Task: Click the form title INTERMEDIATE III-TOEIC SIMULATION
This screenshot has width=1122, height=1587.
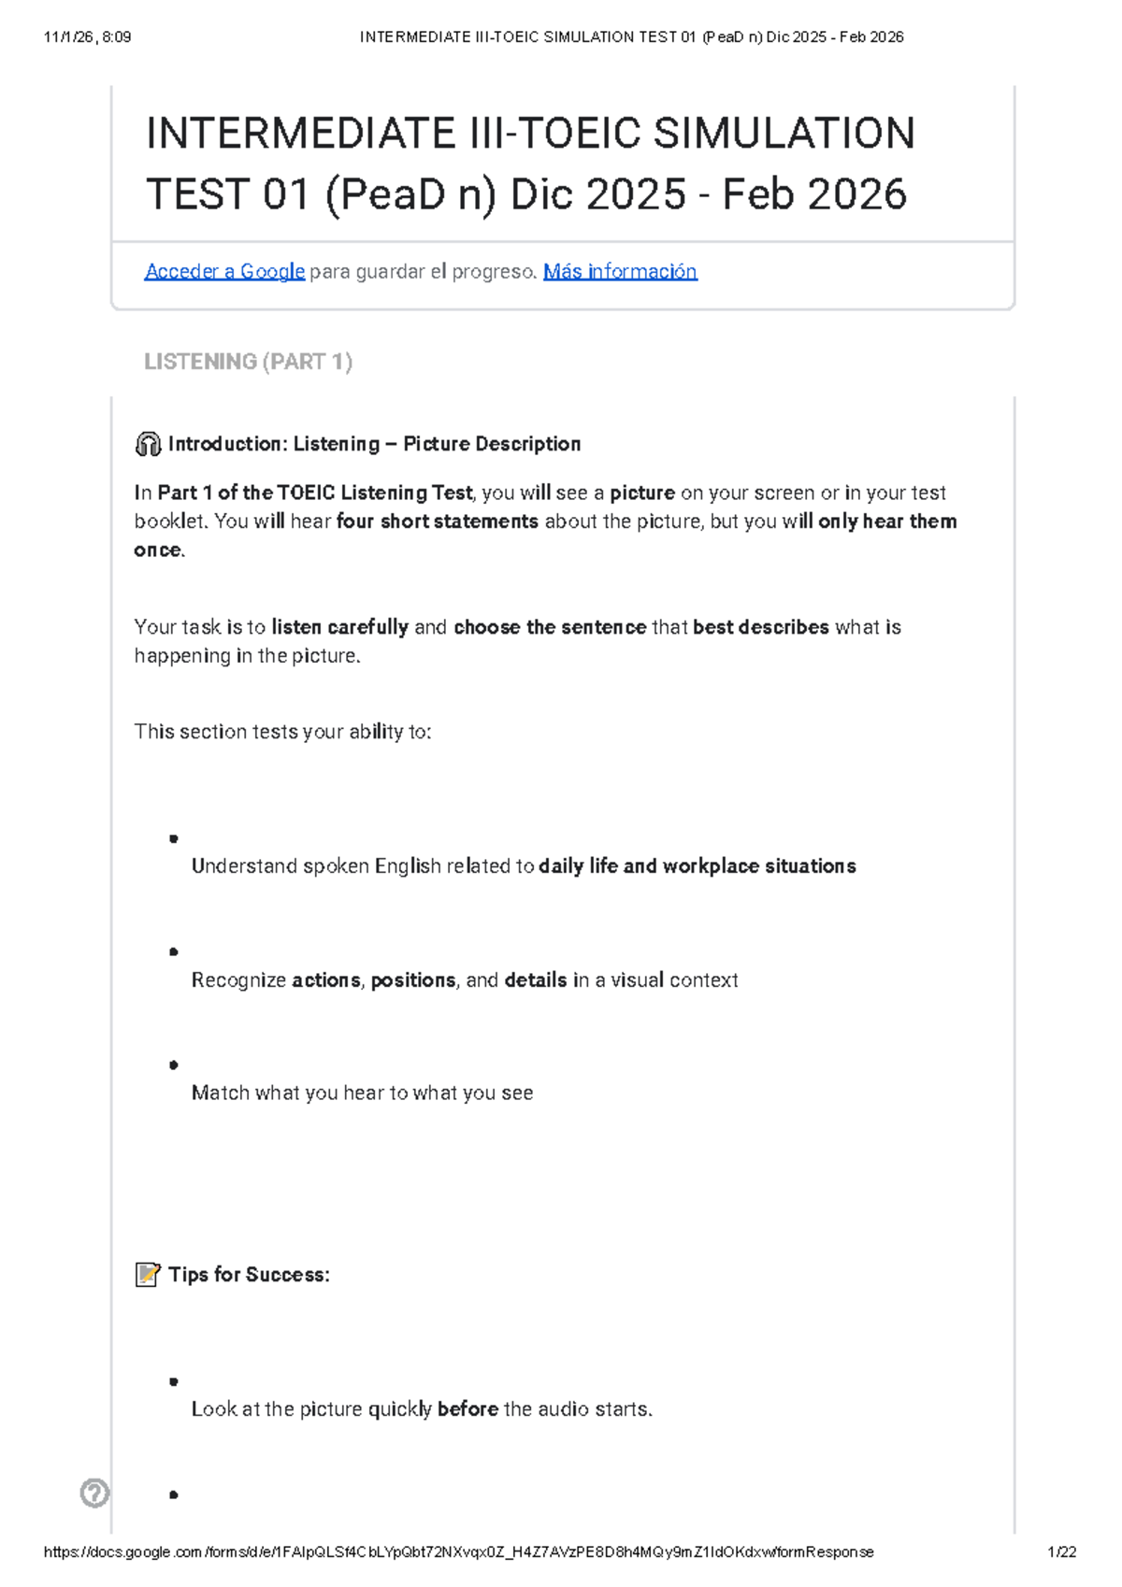Action: tap(530, 164)
